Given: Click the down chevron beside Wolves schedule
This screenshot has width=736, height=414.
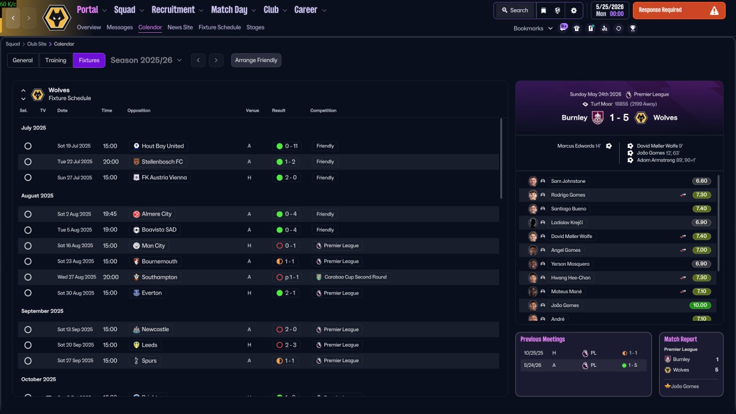Looking at the screenshot, I should [24, 99].
